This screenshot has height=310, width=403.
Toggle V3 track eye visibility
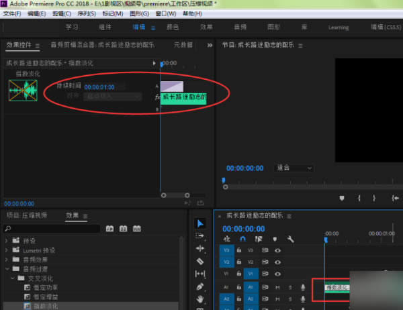[278, 250]
